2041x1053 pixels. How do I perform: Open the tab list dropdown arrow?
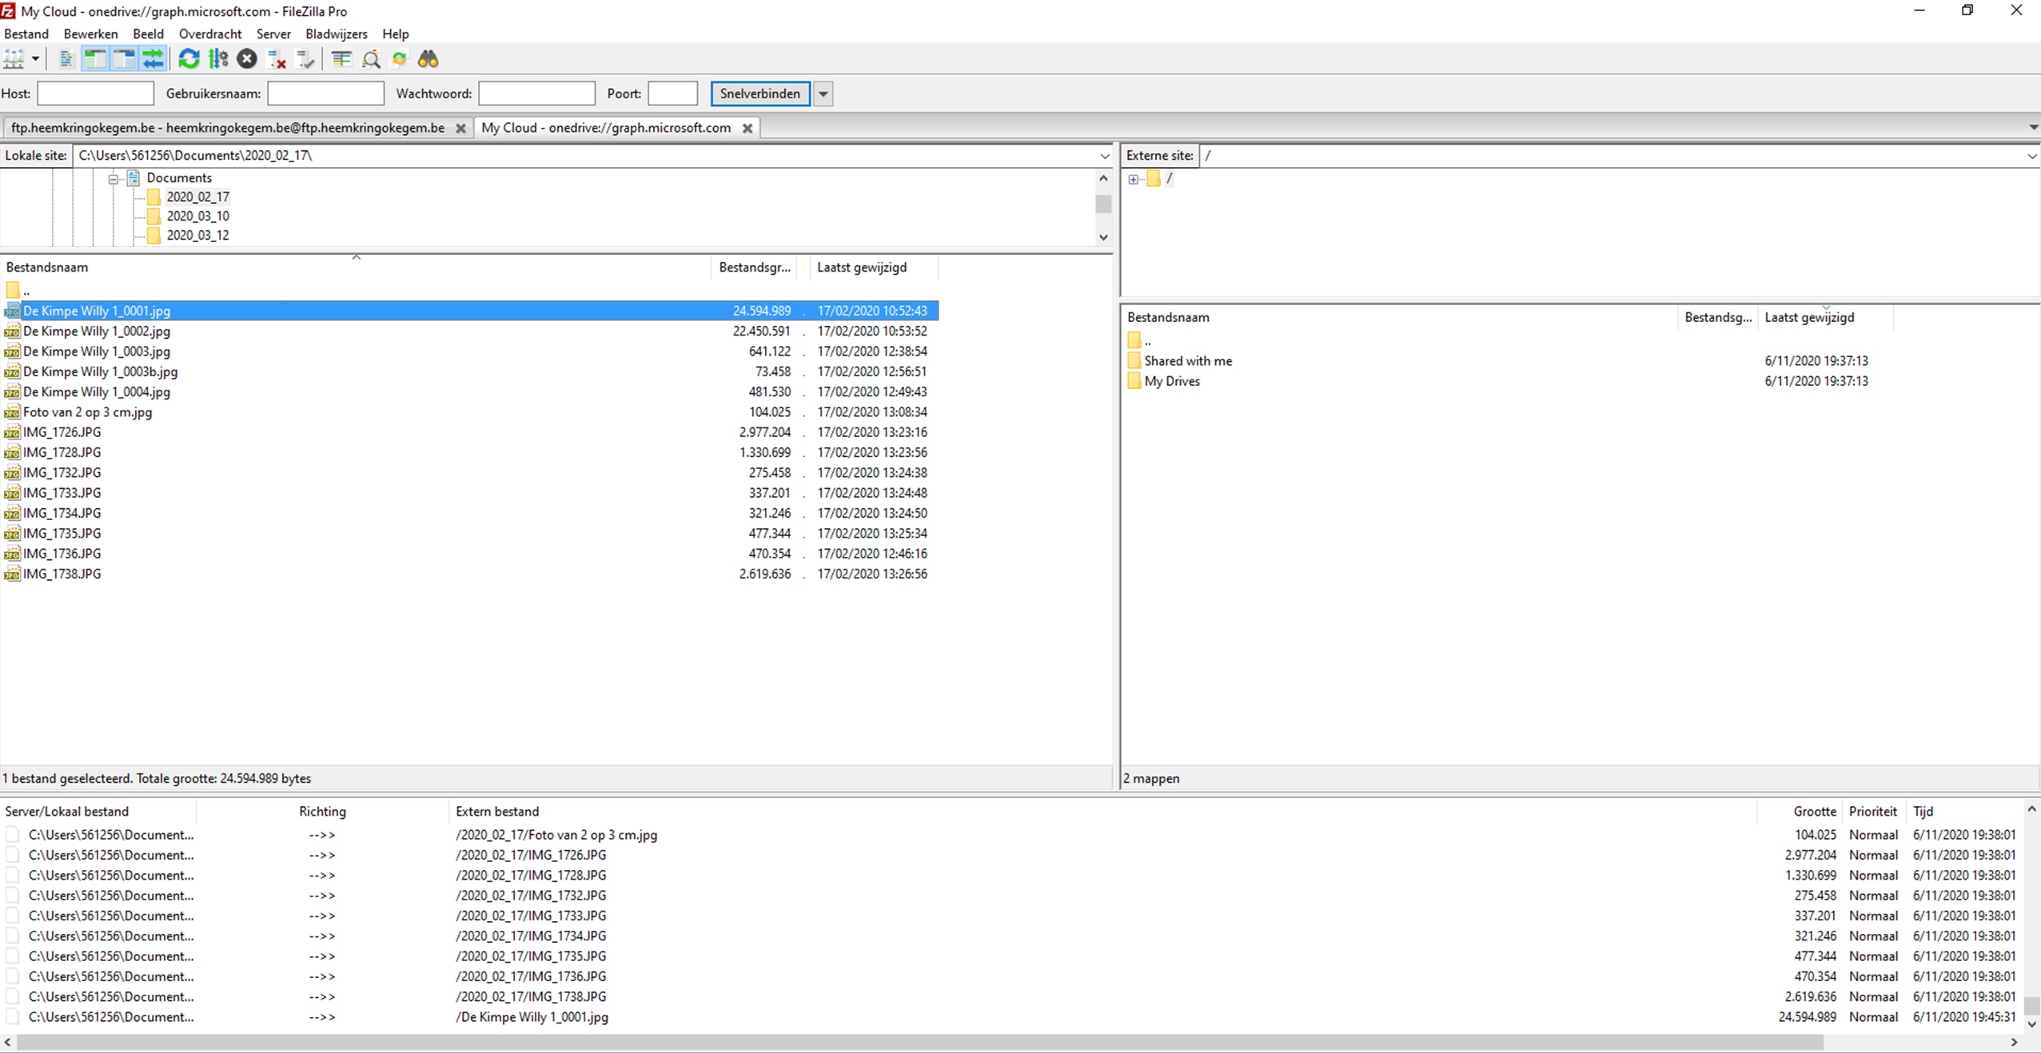pyautogui.click(x=2033, y=128)
